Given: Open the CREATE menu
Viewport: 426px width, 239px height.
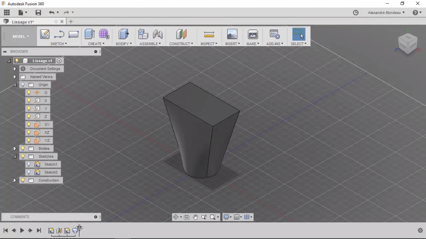Looking at the screenshot, I should coord(96,43).
